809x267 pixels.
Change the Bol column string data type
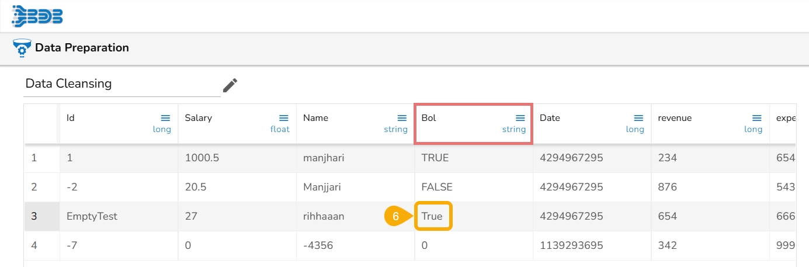[514, 129]
